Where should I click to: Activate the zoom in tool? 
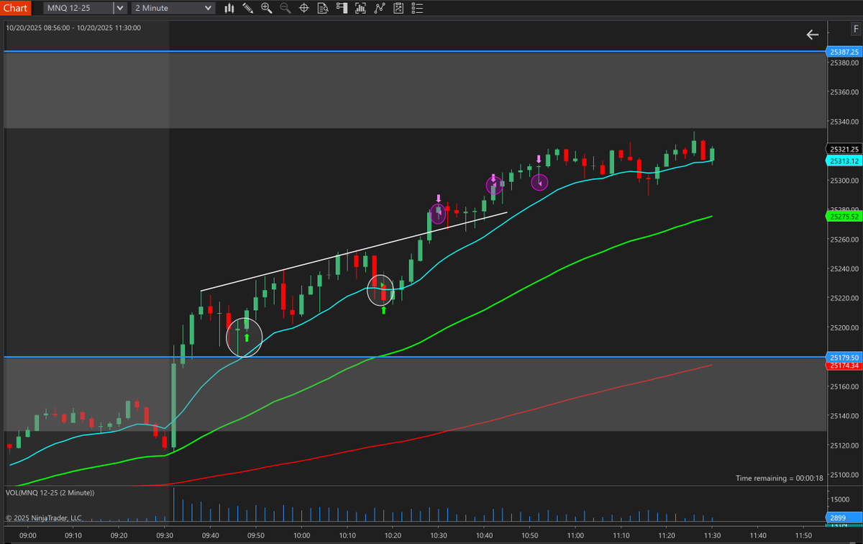click(x=266, y=8)
